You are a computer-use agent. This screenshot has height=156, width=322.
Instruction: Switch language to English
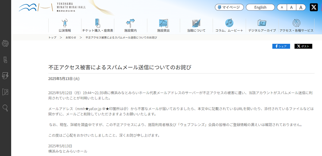260,7
